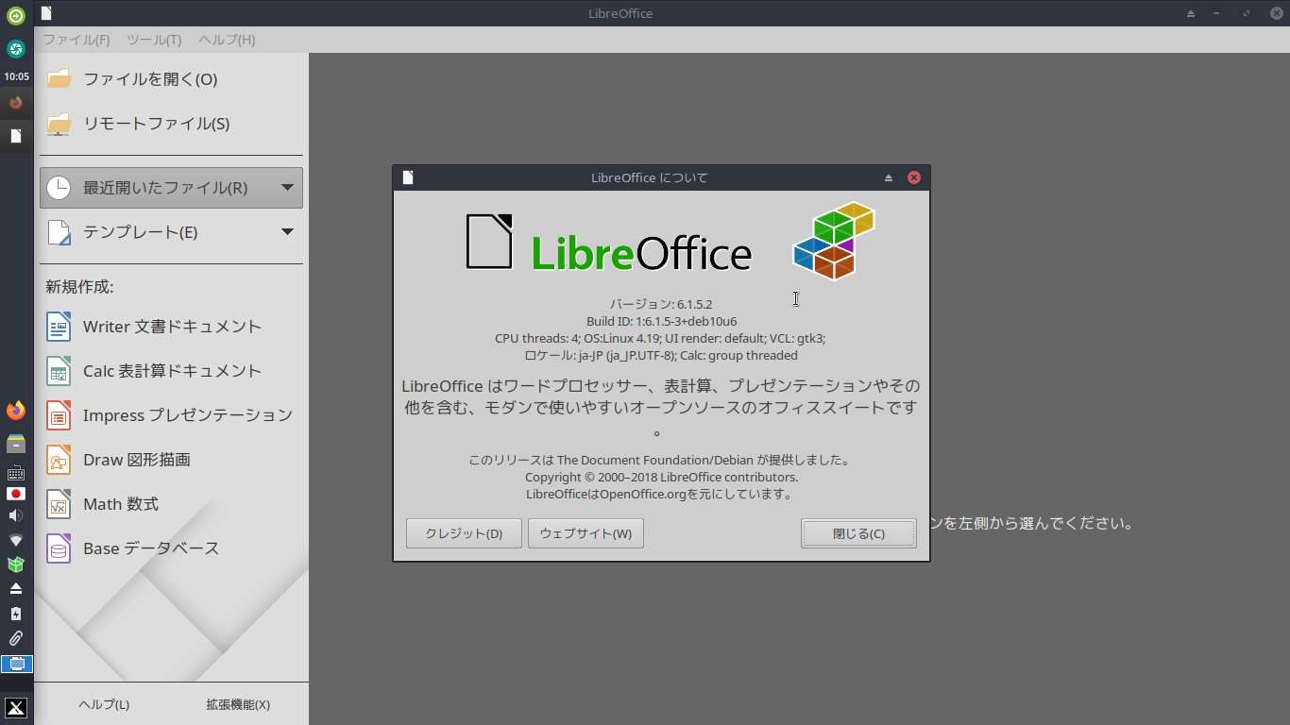
Task: Click the CPU threads: 4; OS:Linux 4.19 line
Action: click(x=661, y=338)
